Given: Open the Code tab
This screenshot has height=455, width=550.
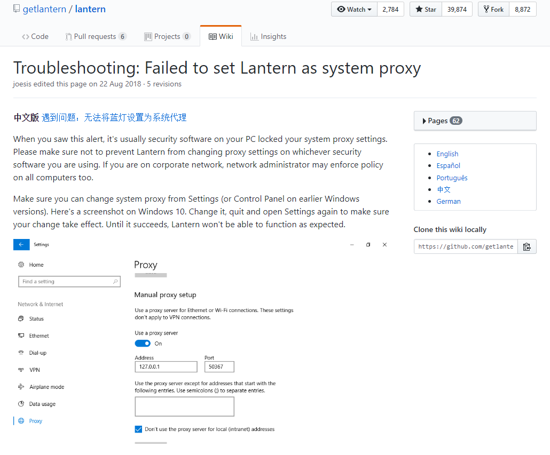Looking at the screenshot, I should pyautogui.click(x=35, y=36).
